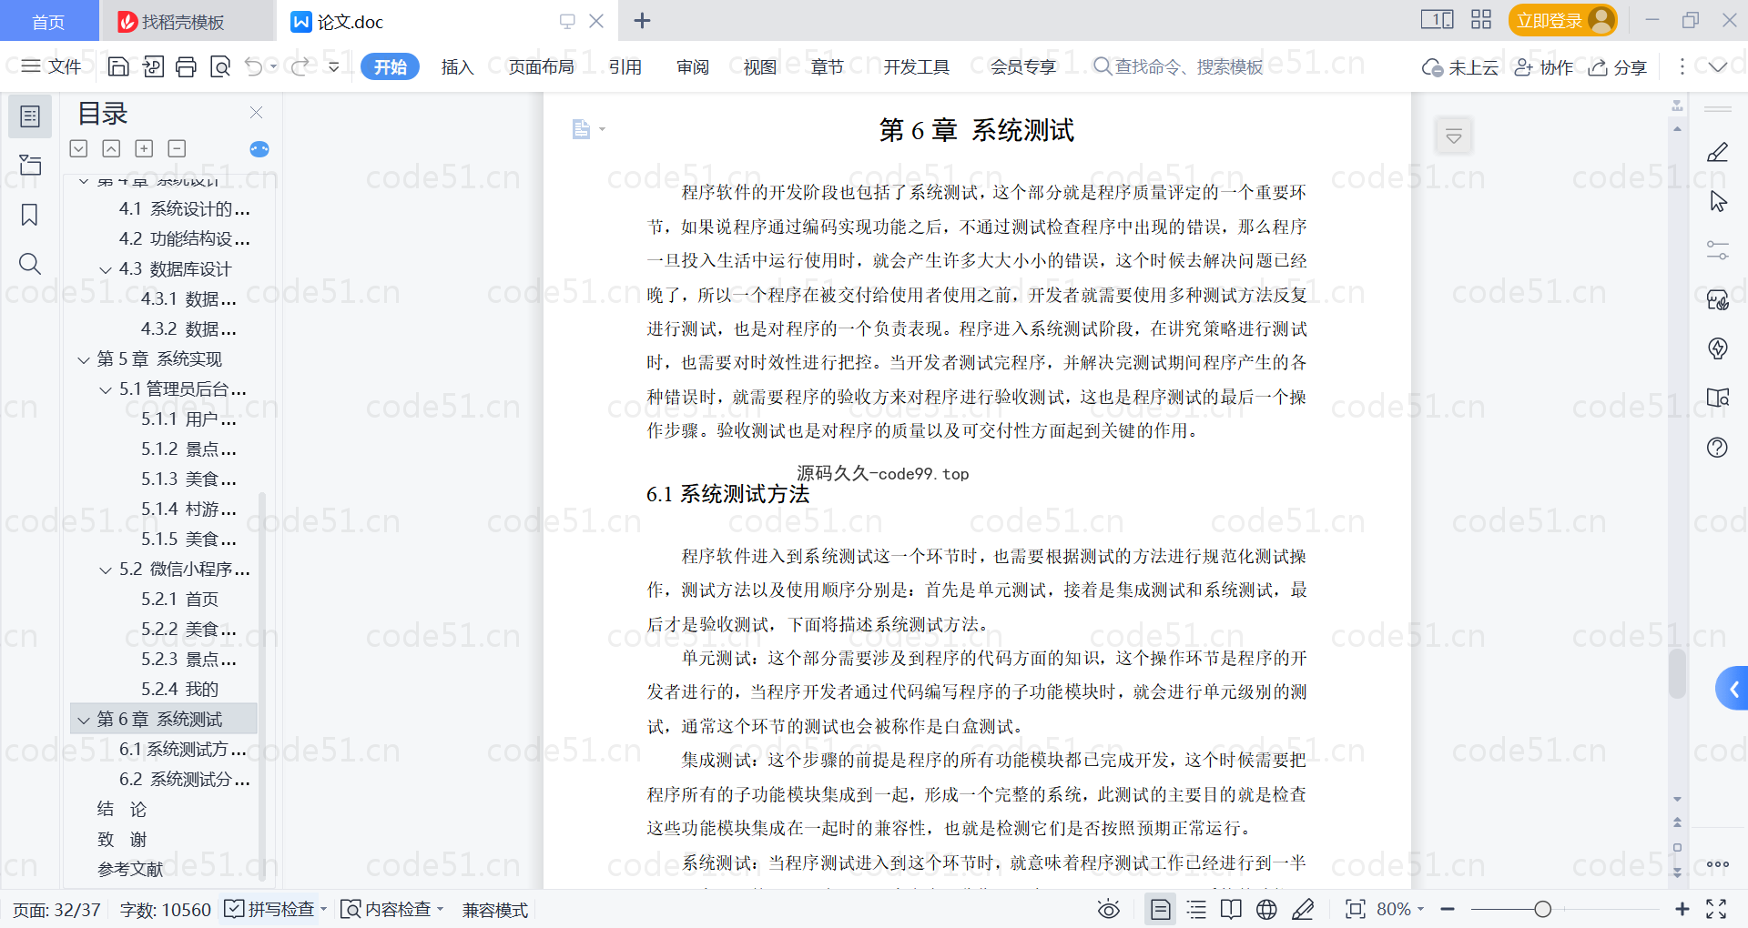Click the export to PDF icon
Image resolution: width=1748 pixels, height=928 pixels.
(x=153, y=66)
